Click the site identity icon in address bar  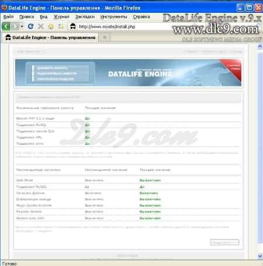73,26
